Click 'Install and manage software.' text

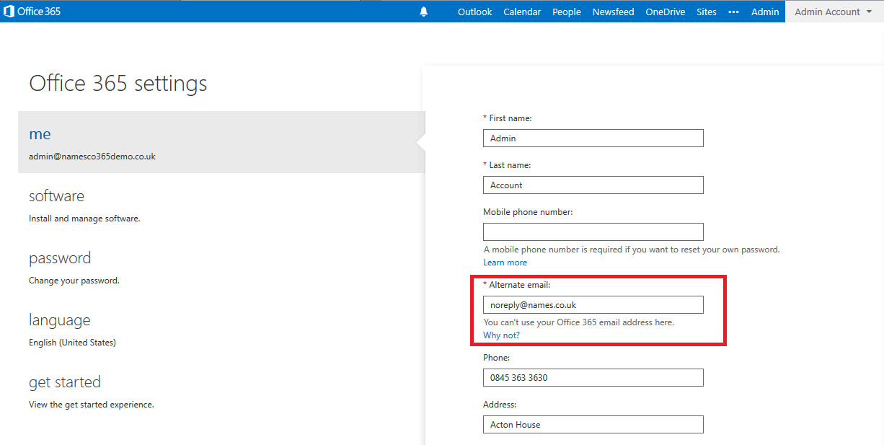point(84,219)
